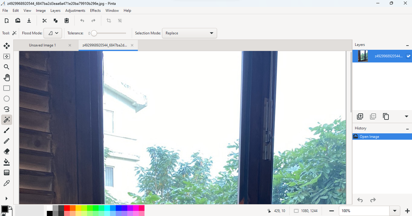Select the Paintbrush tool
The image size is (412, 216).
(6, 130)
